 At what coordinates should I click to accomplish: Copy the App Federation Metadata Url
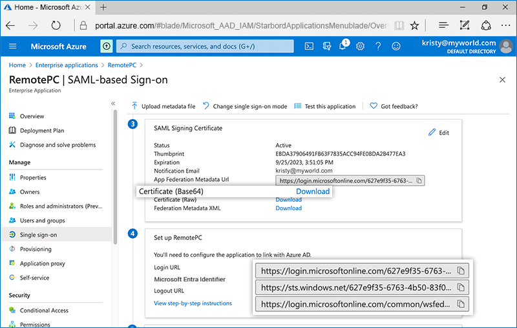419,180
